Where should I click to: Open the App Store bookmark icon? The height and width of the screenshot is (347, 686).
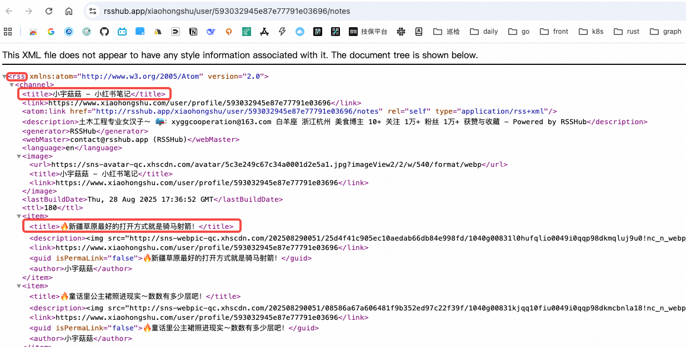(x=264, y=32)
